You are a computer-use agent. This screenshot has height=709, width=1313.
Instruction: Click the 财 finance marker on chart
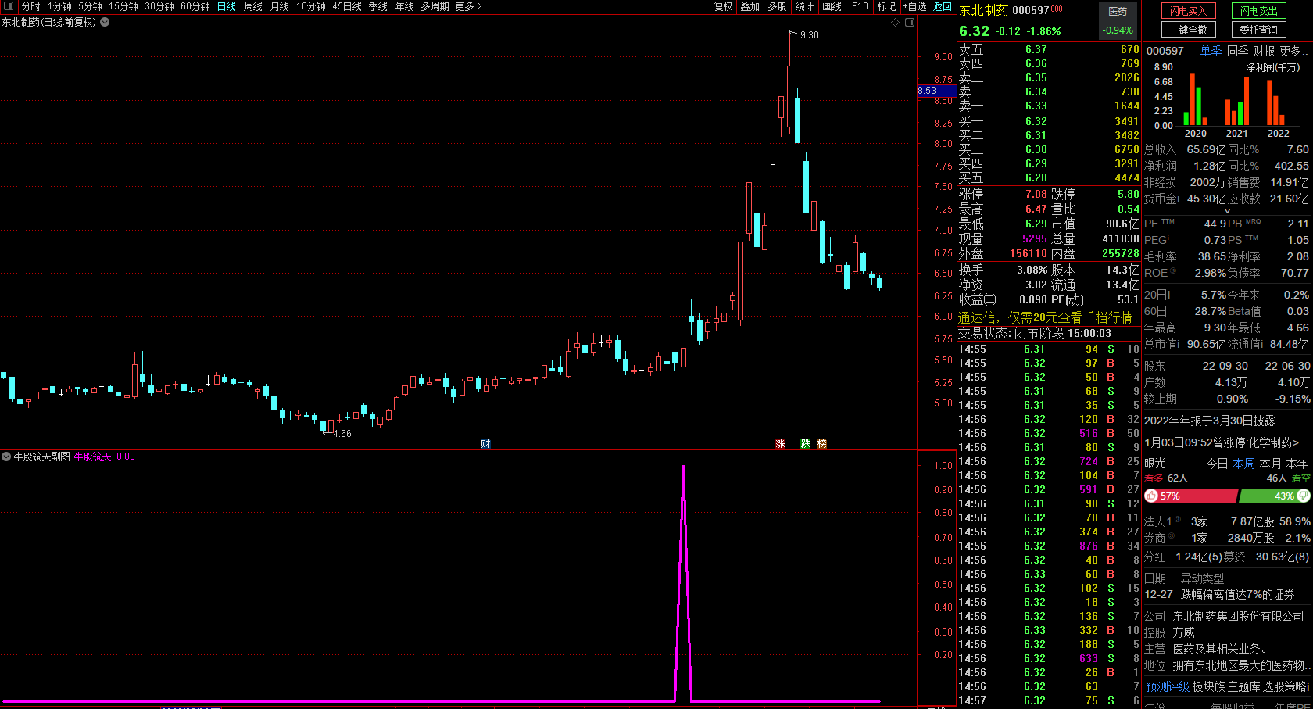485,444
